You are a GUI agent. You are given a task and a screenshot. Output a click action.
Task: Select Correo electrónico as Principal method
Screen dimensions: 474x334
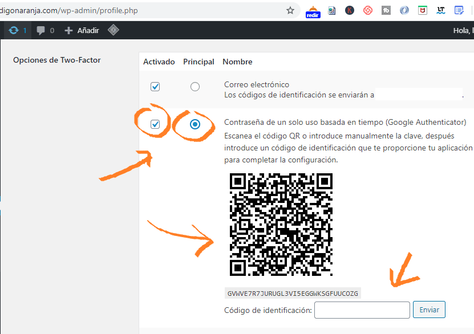(195, 87)
